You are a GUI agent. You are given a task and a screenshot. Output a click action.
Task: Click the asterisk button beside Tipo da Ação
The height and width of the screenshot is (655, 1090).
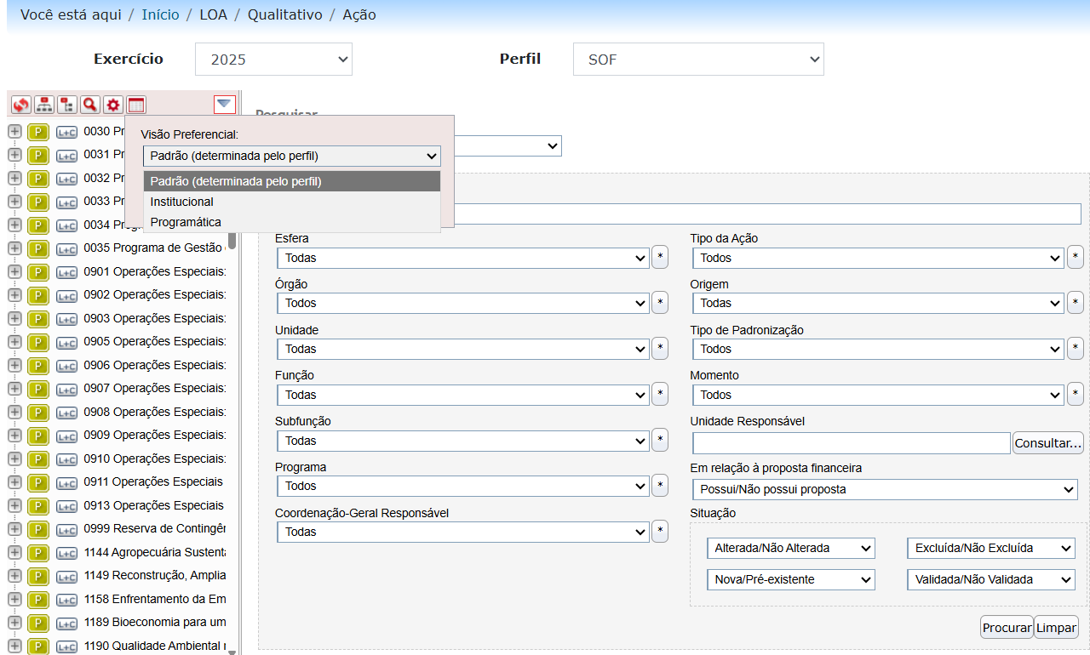tap(1076, 258)
